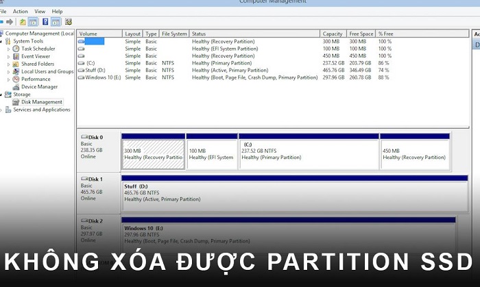This screenshot has height=287, width=480.
Task: Click the Disk 2 drive icon
Action: (x=84, y=221)
